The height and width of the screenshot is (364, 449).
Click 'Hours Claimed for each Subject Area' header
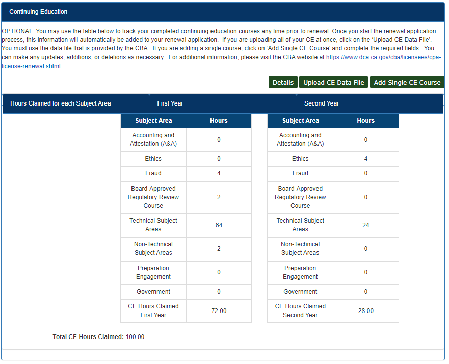[x=61, y=103]
